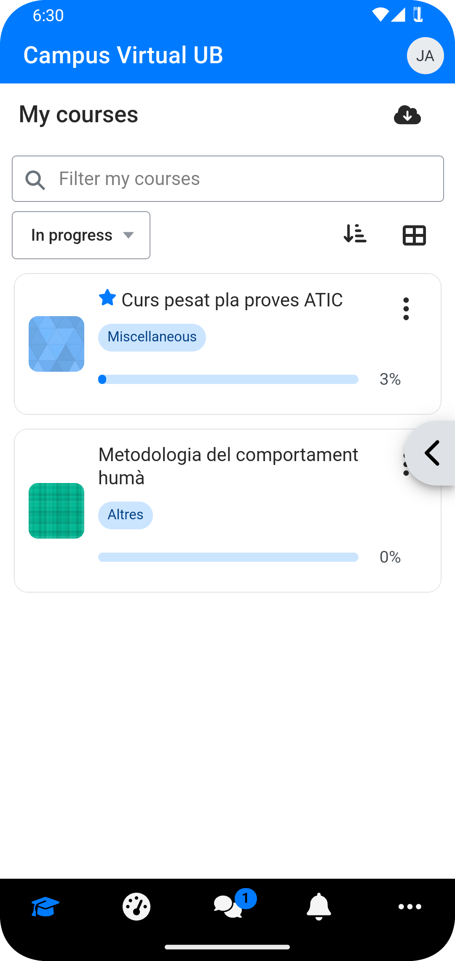Toggle the favourite star on Curs pesat
Viewport: 455px width, 961px height.
(x=107, y=298)
